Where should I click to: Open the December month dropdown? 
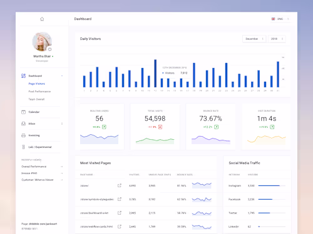(x=254, y=39)
